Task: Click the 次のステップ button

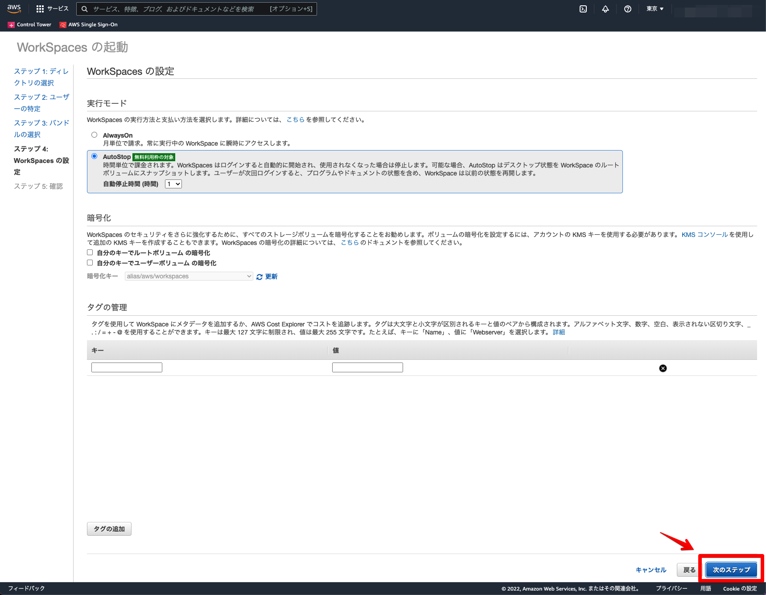Action: click(730, 570)
